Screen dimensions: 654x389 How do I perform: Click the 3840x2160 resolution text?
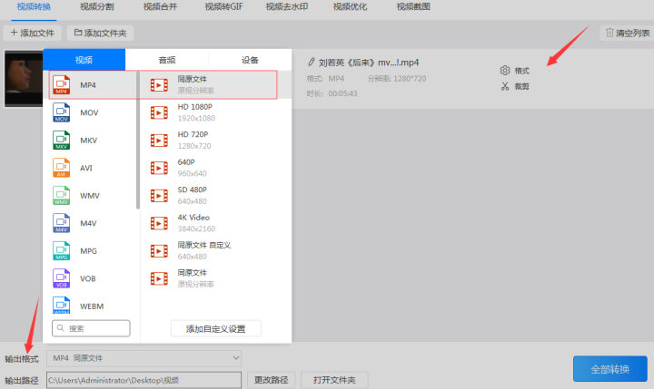(196, 229)
